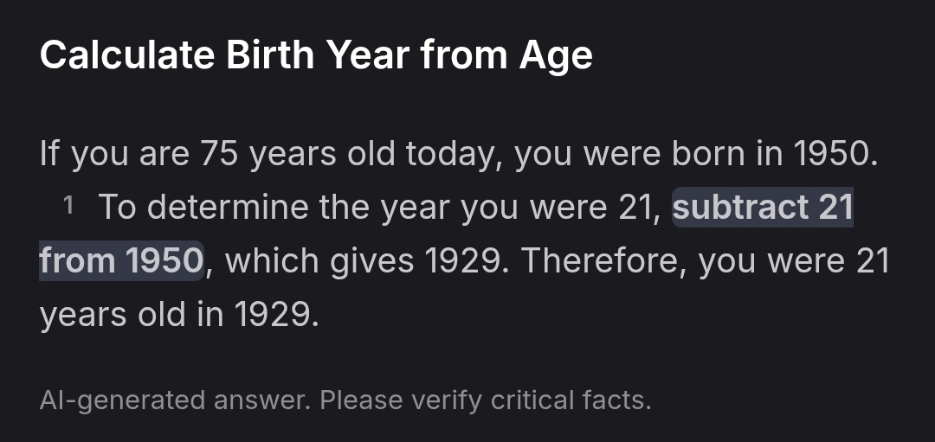The width and height of the screenshot is (935, 442).
Task: Click "Birth Year" in the heading
Action: (x=318, y=55)
